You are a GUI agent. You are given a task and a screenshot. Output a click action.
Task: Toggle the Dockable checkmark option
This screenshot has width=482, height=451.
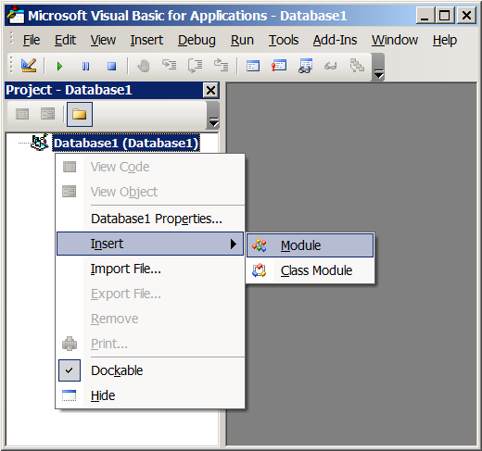[x=150, y=370]
